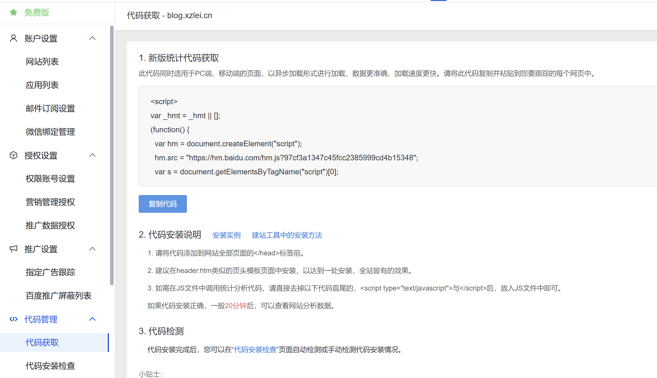
Task: Collapse the 授权设置 section chevron
Action: point(93,155)
